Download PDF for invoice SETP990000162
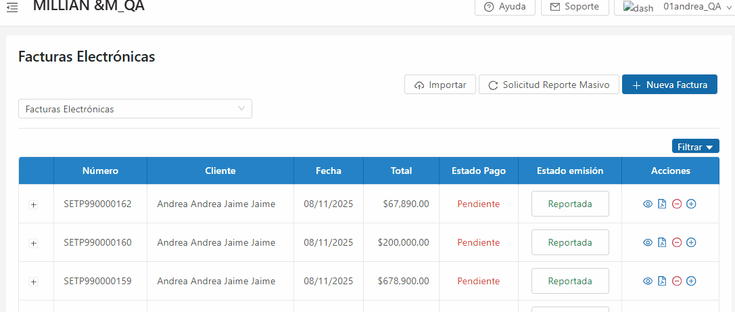The image size is (735, 312). [x=662, y=204]
